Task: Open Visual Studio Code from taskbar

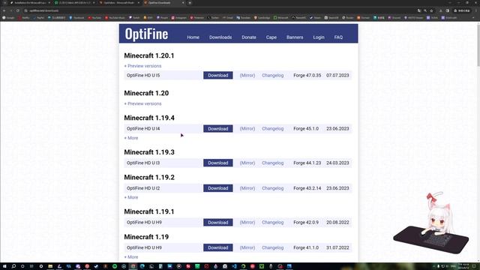Action: pyautogui.click(x=234, y=266)
